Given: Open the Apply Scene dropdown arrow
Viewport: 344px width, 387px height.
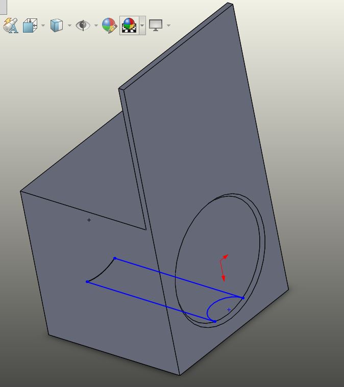Looking at the screenshot, I should tap(142, 25).
